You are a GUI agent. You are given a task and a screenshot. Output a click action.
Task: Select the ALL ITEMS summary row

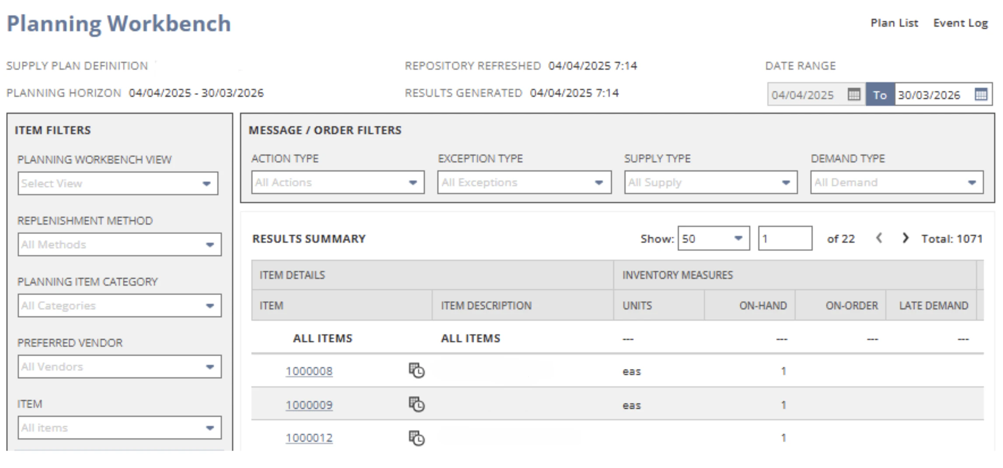pyautogui.click(x=617, y=338)
